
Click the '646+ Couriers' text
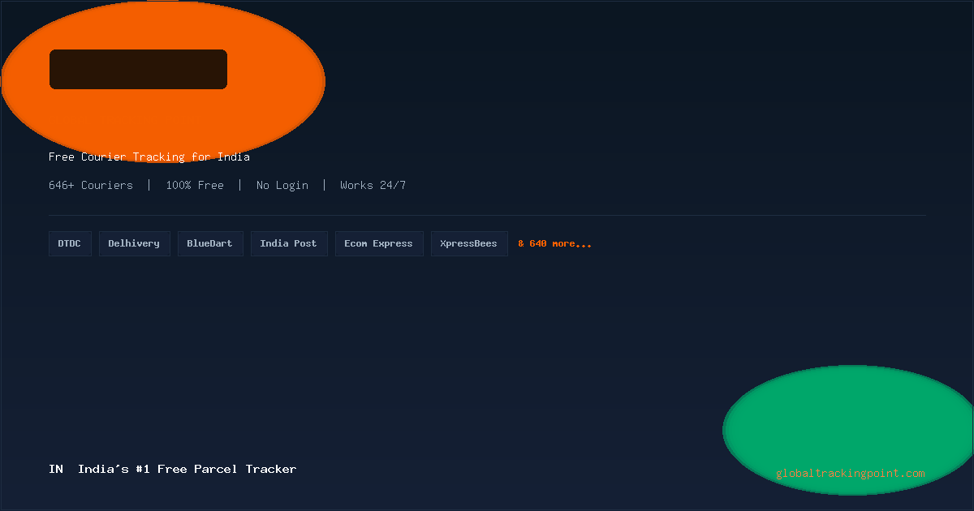tap(91, 185)
